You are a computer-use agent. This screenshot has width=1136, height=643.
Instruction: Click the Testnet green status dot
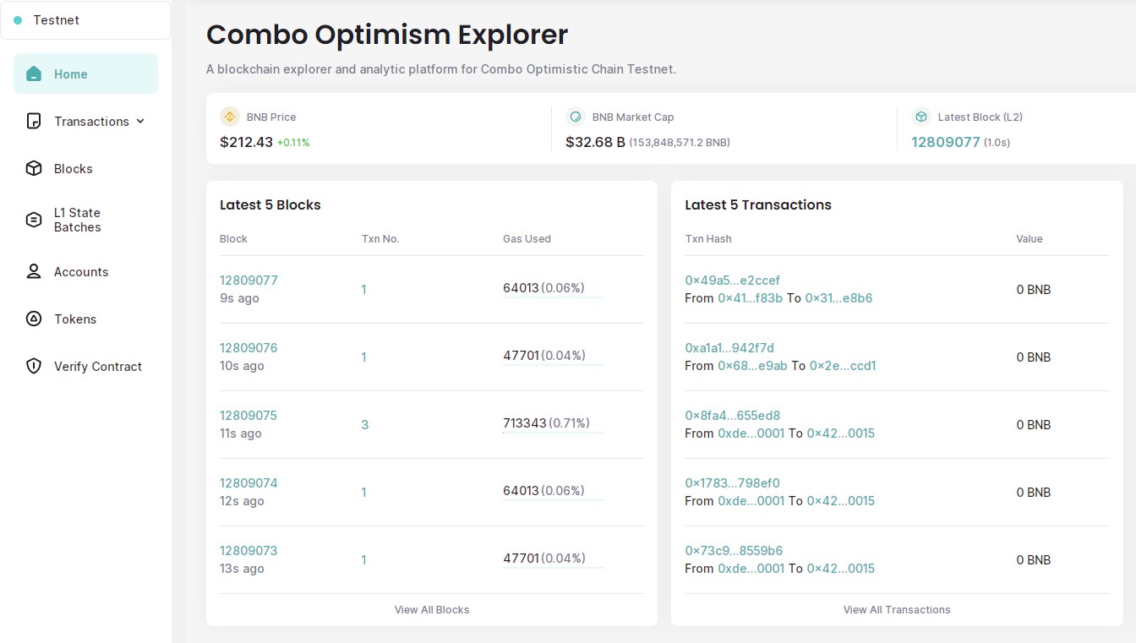(x=18, y=20)
